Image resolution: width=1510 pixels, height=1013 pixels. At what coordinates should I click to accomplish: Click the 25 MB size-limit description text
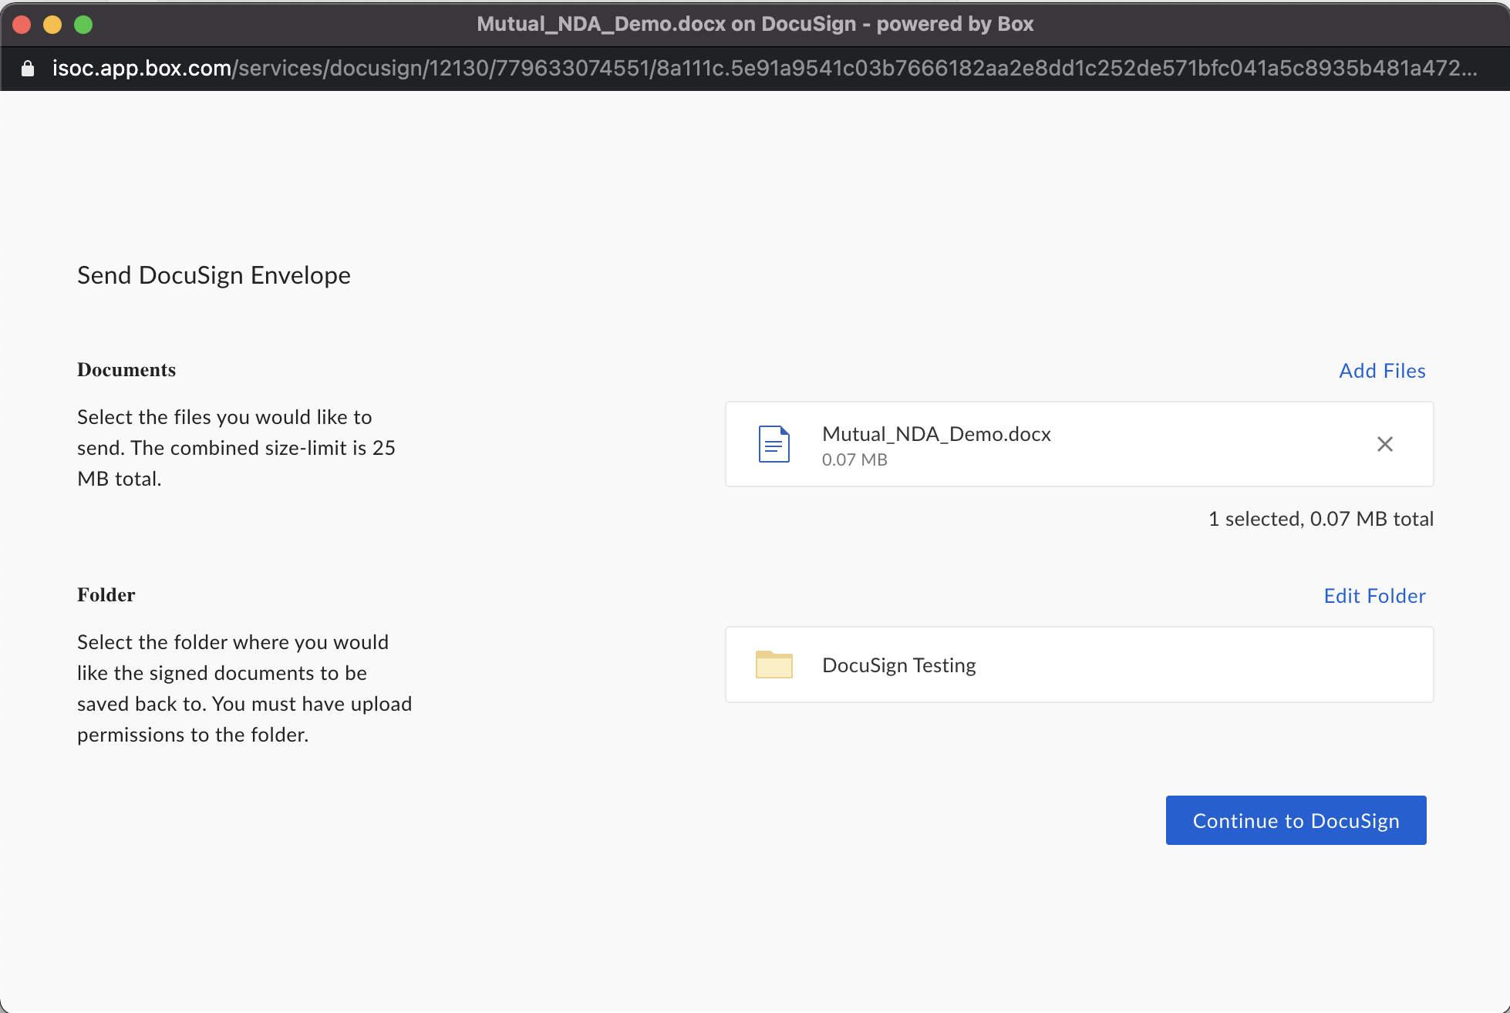(x=236, y=448)
